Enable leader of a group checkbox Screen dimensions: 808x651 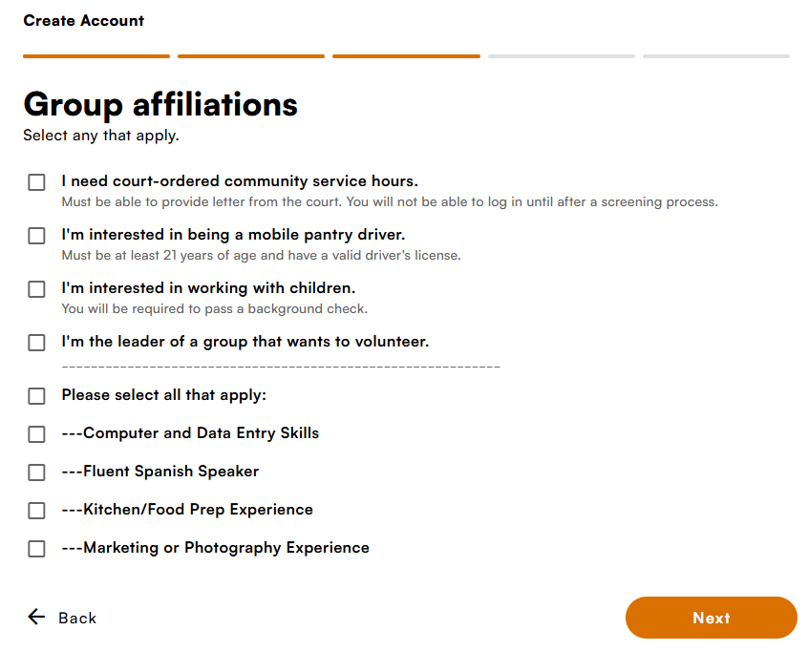[36, 343]
